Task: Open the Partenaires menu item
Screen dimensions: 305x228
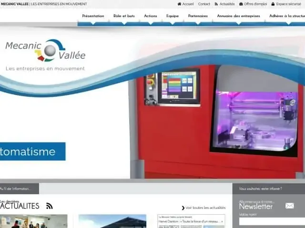Action: (198, 16)
